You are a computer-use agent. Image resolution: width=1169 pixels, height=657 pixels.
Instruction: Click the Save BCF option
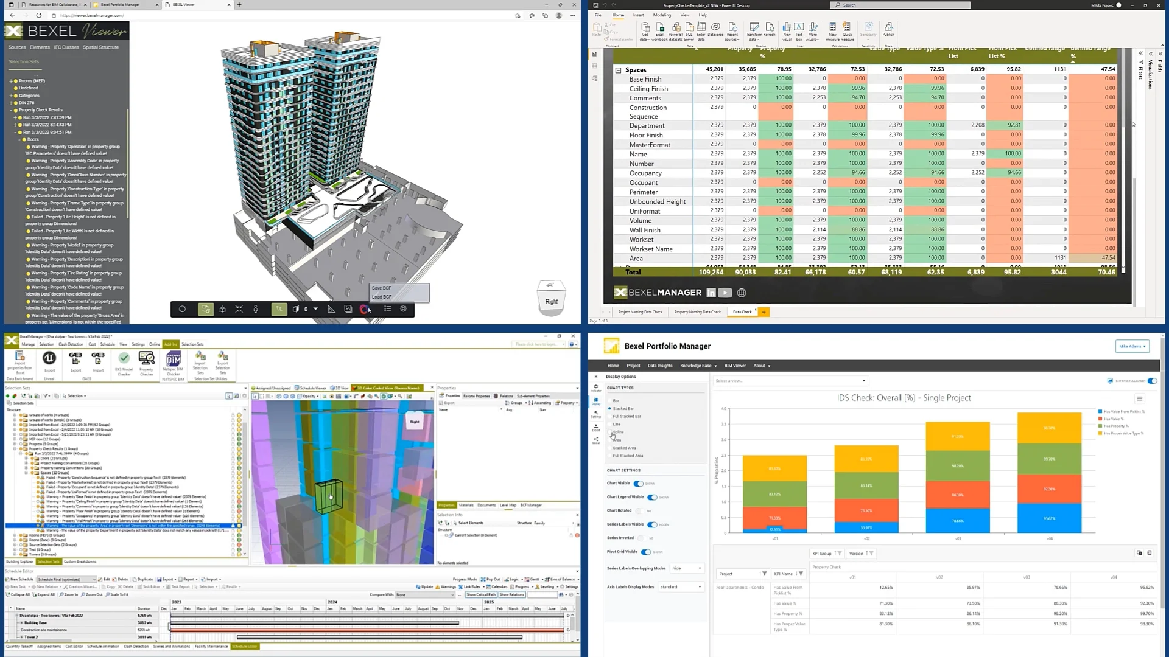point(382,288)
